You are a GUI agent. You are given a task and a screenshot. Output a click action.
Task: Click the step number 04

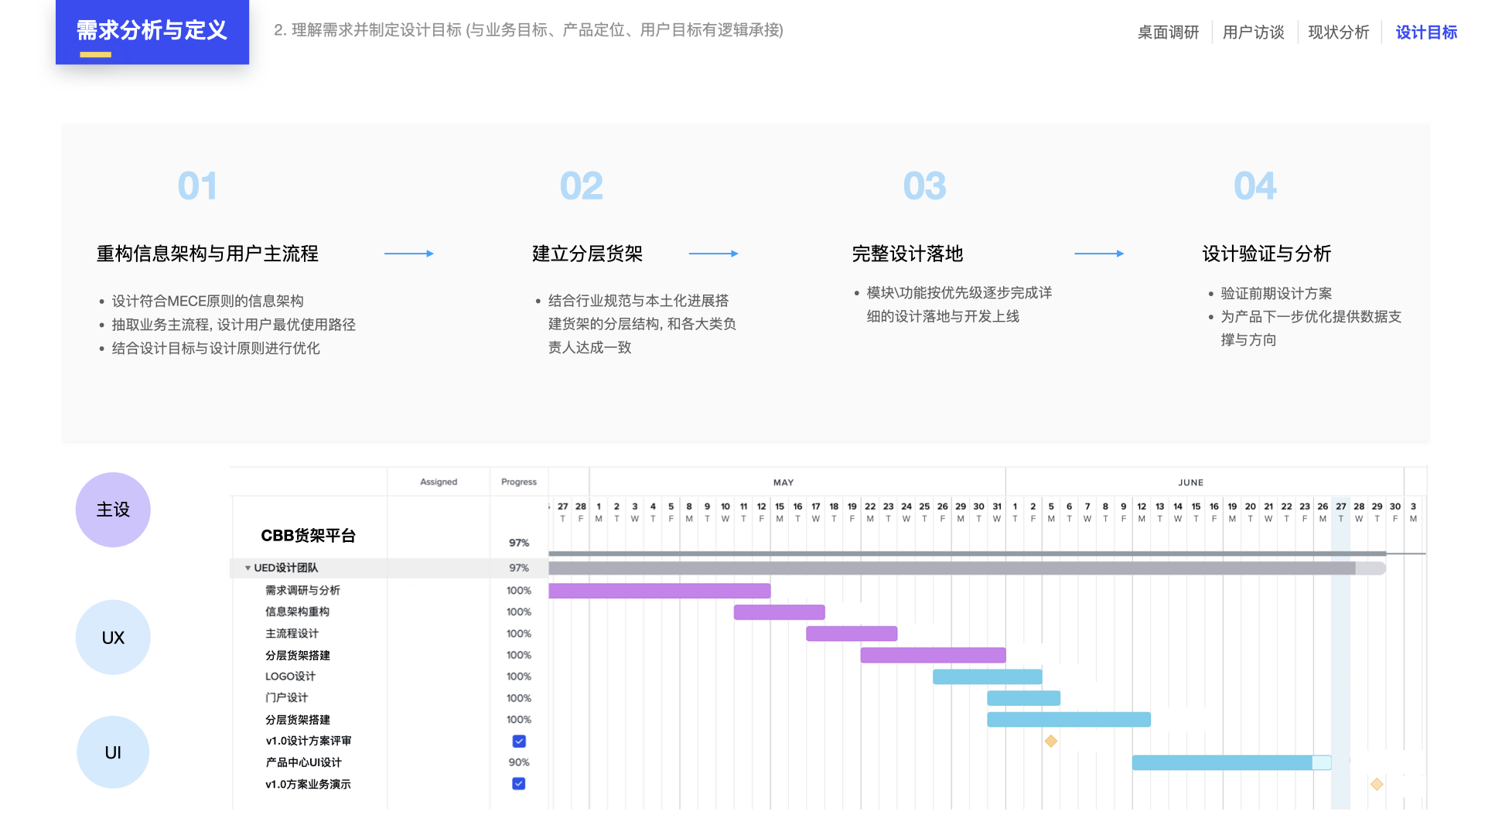tap(1255, 186)
